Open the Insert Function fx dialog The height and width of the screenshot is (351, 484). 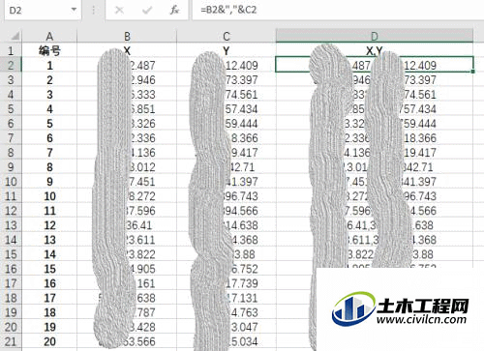[x=174, y=11]
